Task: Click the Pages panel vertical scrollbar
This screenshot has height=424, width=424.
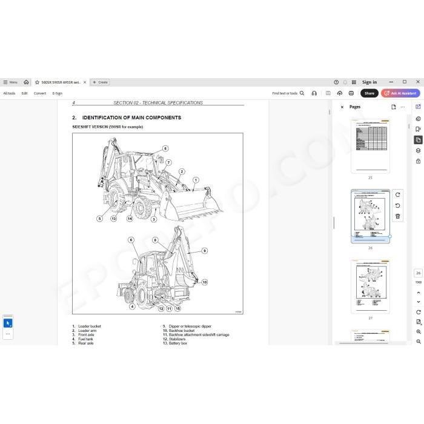Action: 409,126
